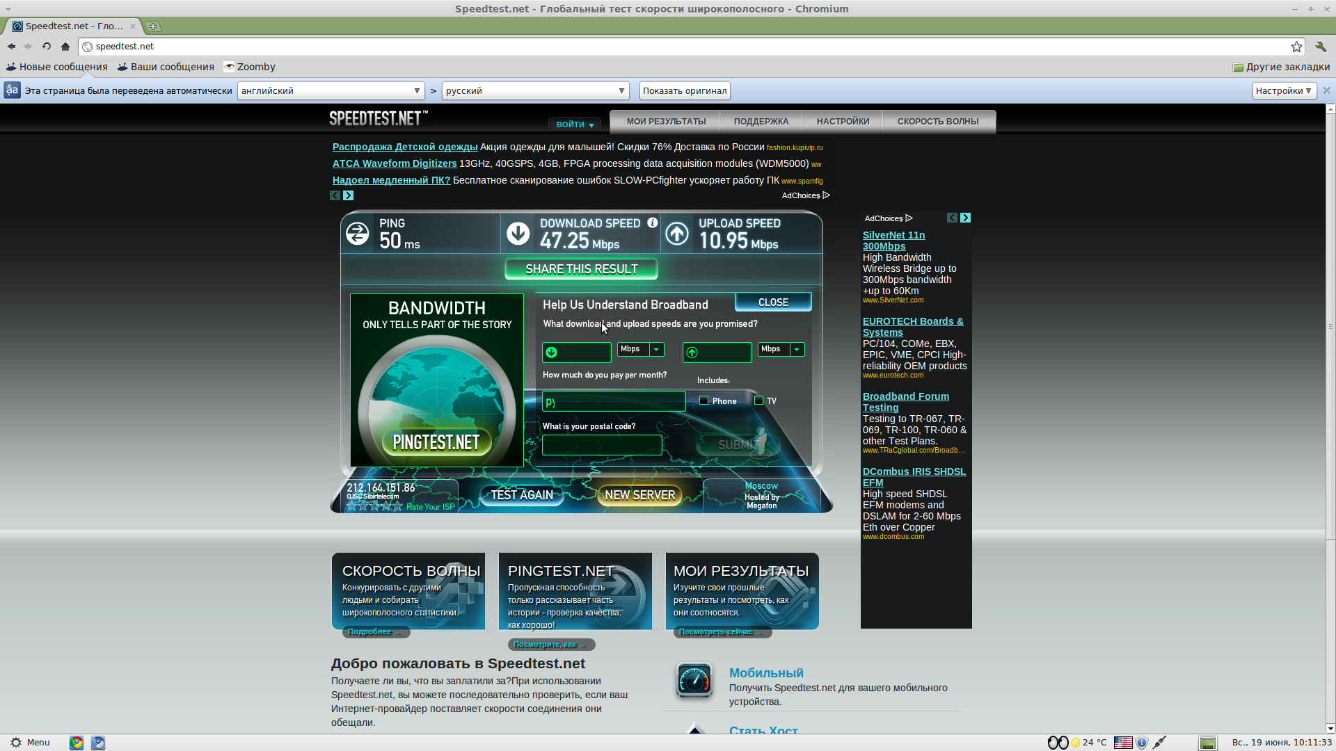The image size is (1336, 751).
Task: Open МОИ РЕЗУЛЬТАТЫ tab
Action: tap(666, 122)
